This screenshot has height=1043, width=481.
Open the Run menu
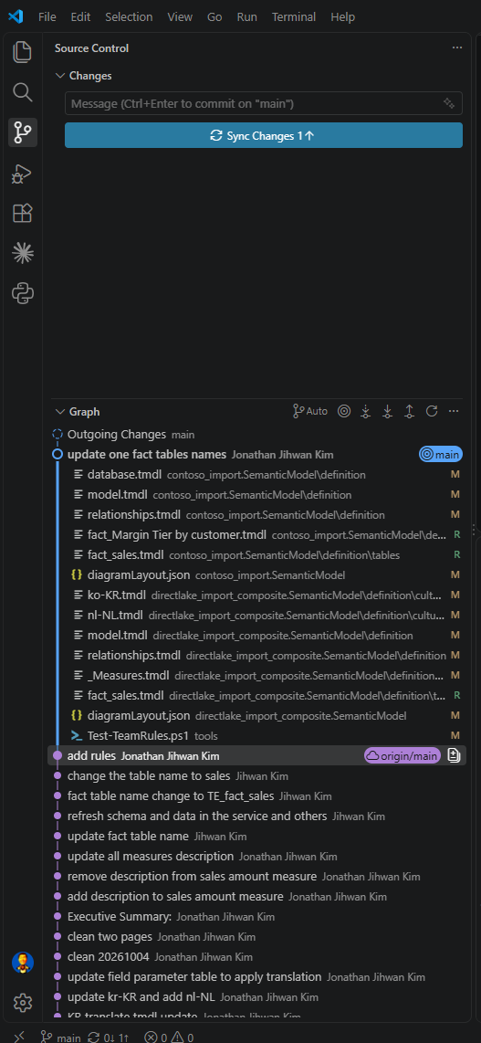coord(246,16)
